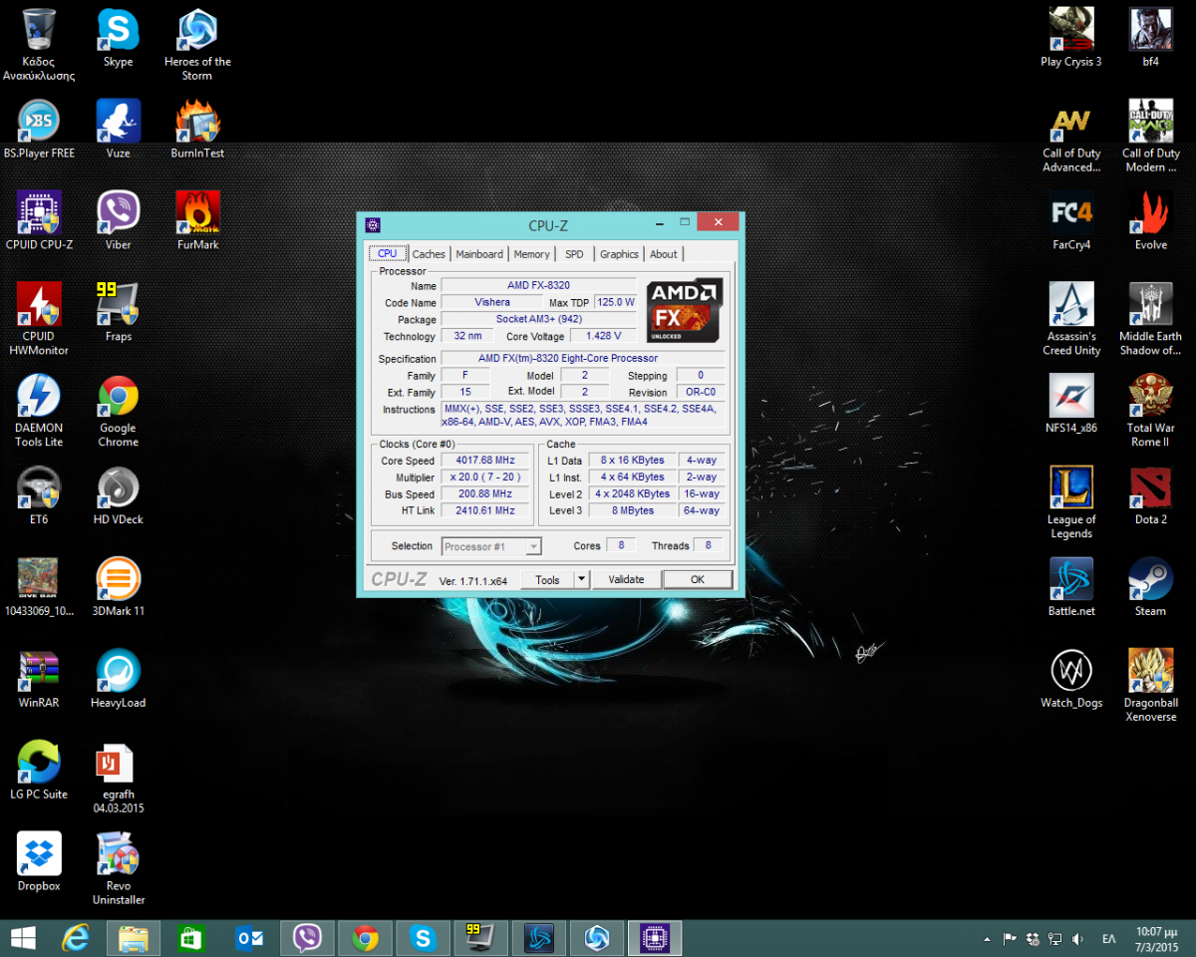Click the Validate button

627,580
